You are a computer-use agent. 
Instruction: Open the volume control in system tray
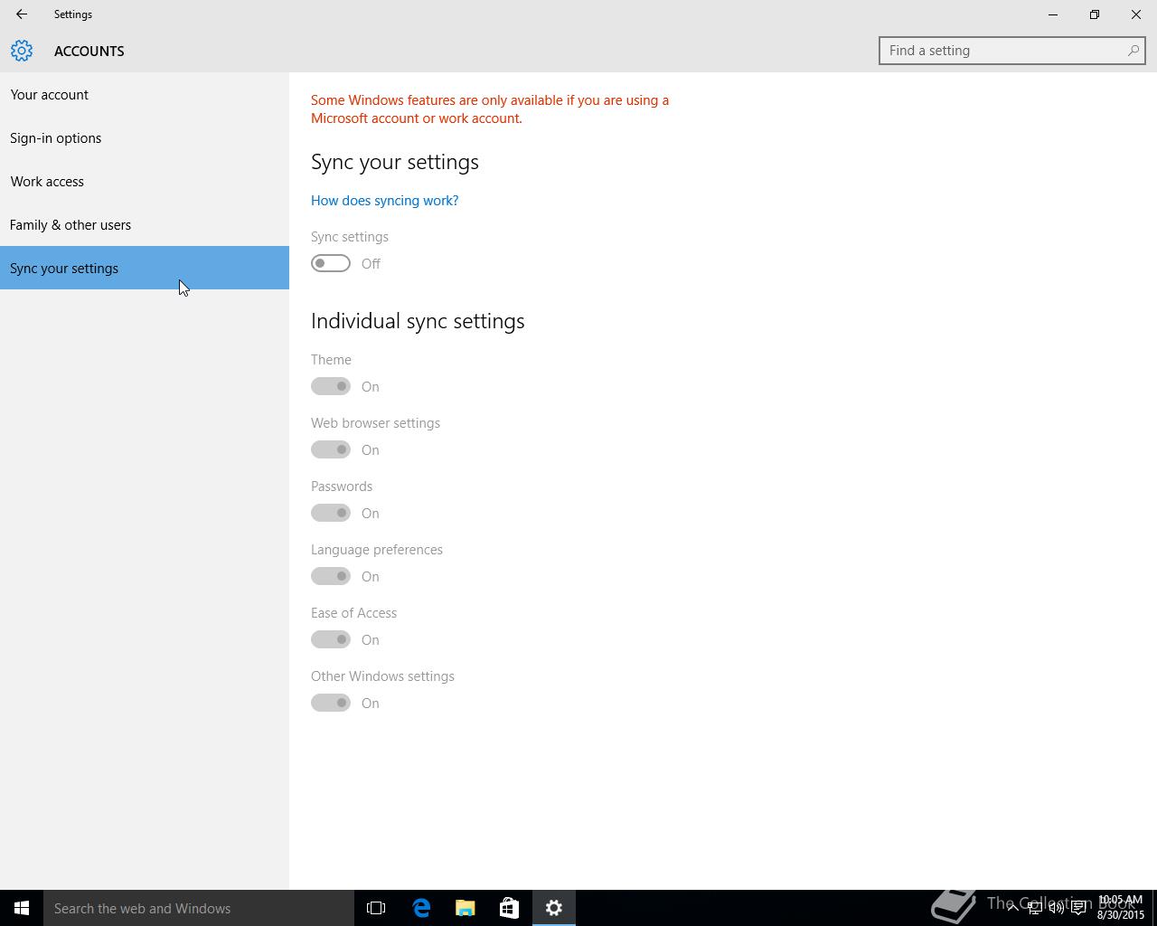[x=1056, y=908]
